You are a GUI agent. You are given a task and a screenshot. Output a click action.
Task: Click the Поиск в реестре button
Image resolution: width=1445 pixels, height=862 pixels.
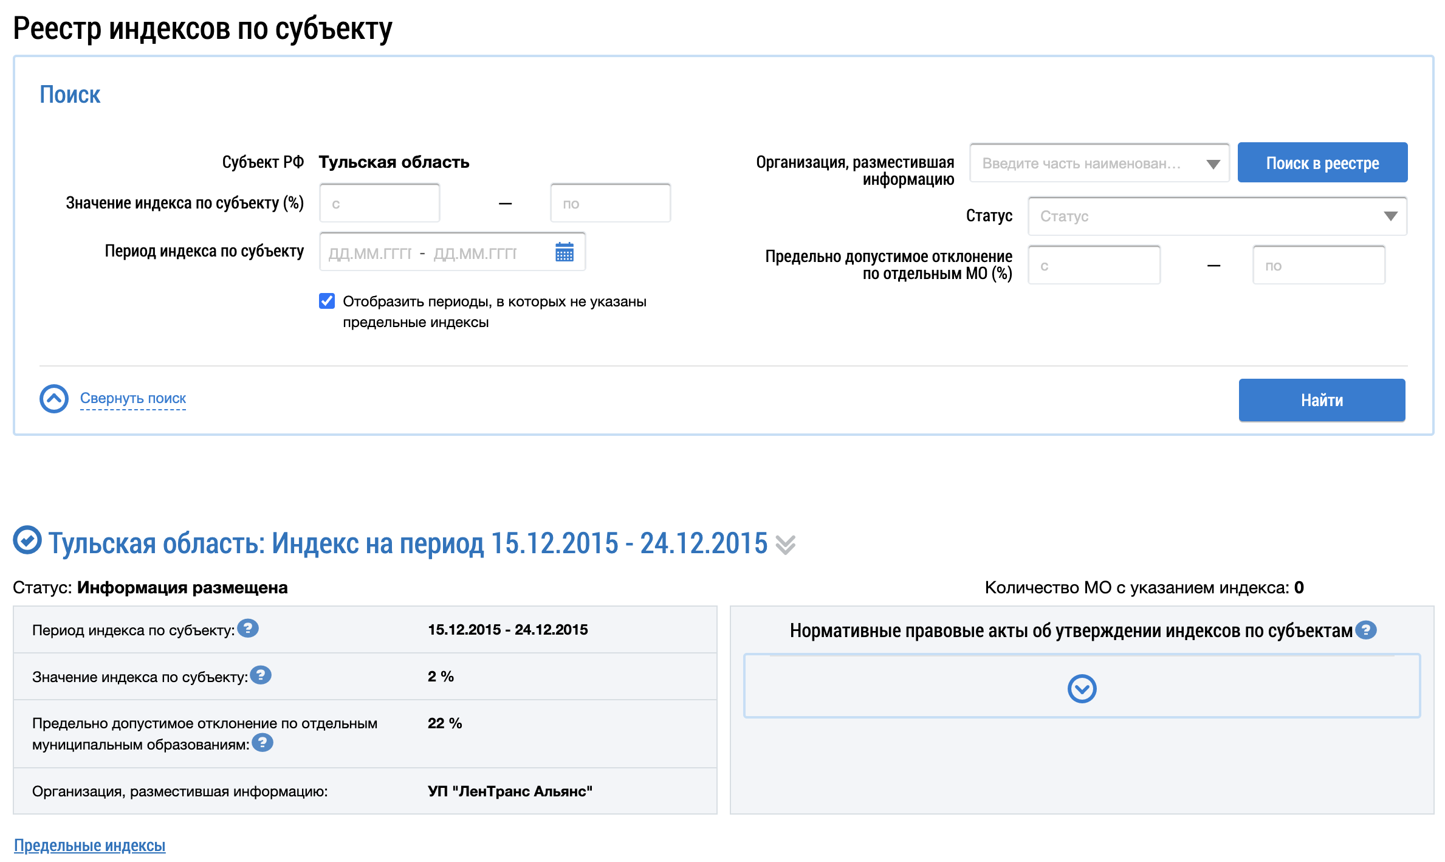tap(1322, 163)
